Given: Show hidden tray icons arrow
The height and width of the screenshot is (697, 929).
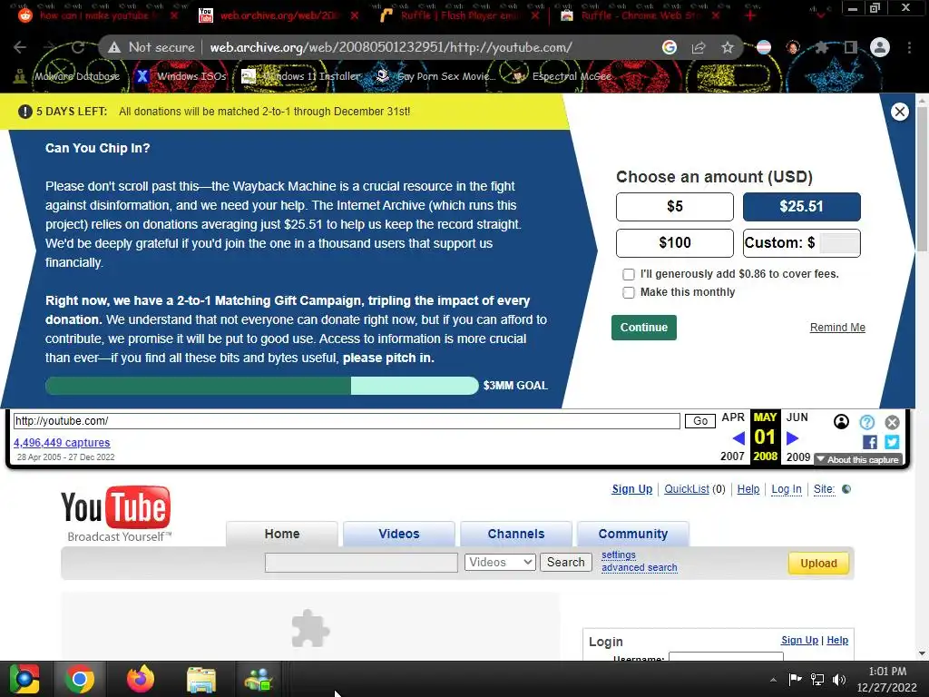Looking at the screenshot, I should (x=773, y=680).
